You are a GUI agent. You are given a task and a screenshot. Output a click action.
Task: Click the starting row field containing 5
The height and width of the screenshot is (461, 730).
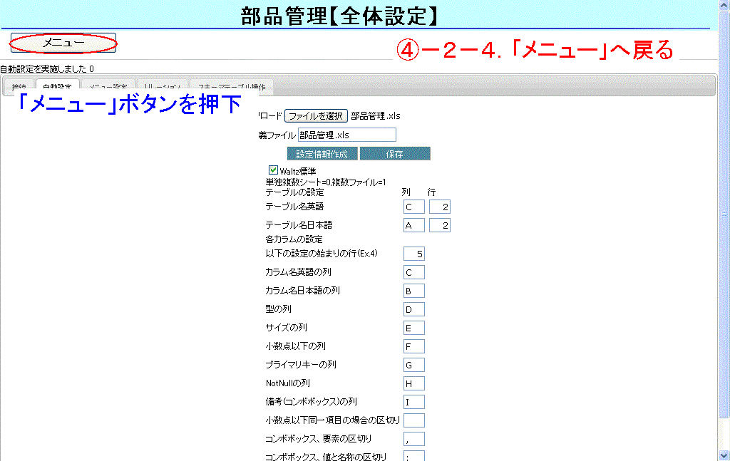(x=413, y=254)
